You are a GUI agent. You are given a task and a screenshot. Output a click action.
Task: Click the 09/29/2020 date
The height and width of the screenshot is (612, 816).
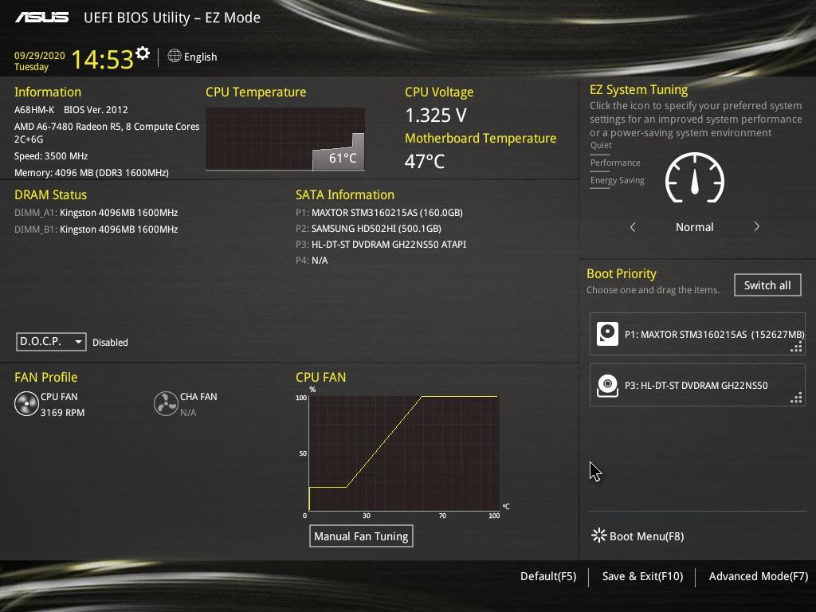[40, 55]
